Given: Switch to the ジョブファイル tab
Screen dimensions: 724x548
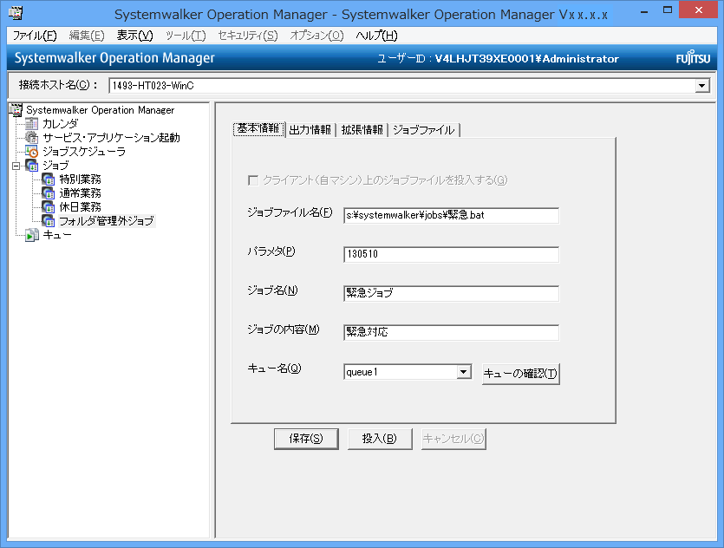Looking at the screenshot, I should click(424, 130).
